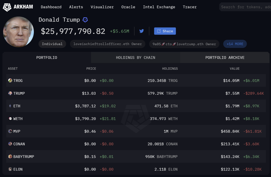Click the Share button
Image resolution: width=271 pixels, height=177 pixels.
165,31
